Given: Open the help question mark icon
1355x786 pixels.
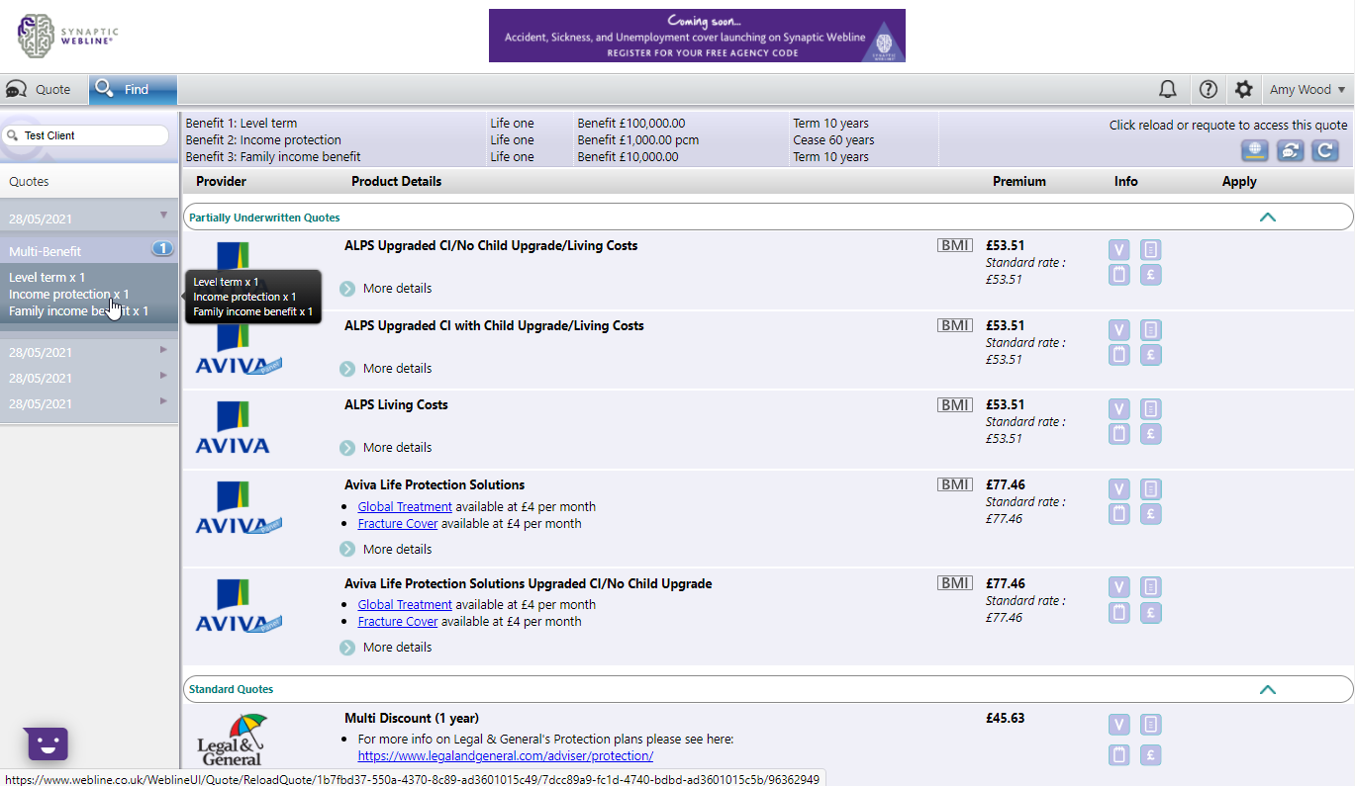Looking at the screenshot, I should 1208,89.
